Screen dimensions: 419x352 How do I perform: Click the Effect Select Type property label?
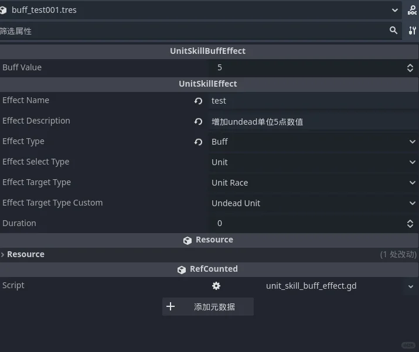point(36,162)
